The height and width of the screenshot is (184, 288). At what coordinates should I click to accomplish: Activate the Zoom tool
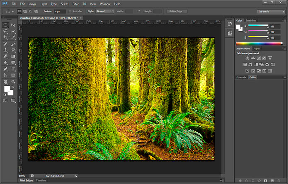coord(13,82)
